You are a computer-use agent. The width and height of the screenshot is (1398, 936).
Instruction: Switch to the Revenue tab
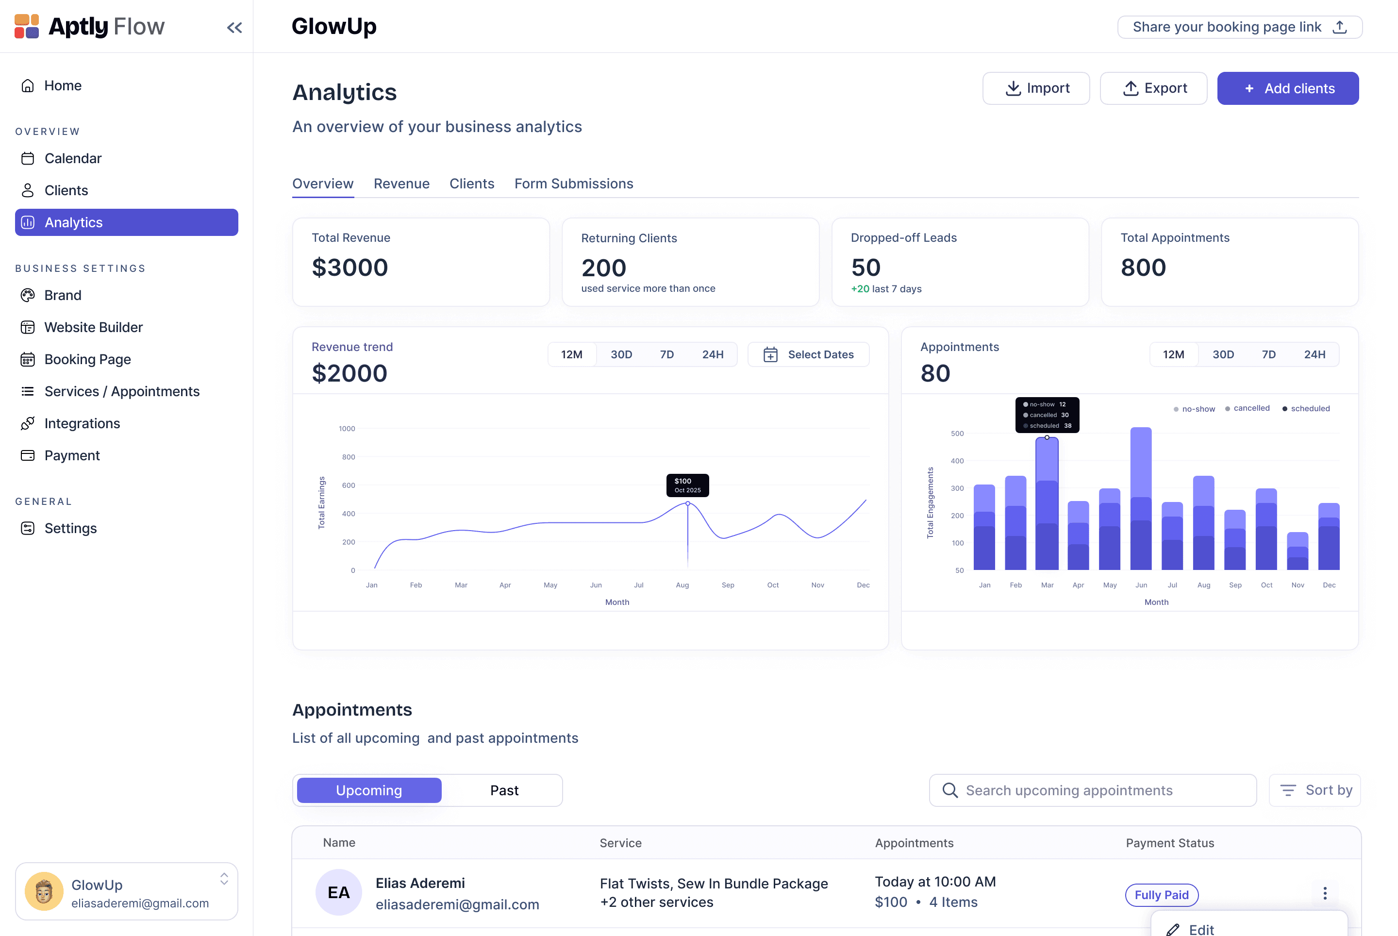pyautogui.click(x=401, y=184)
